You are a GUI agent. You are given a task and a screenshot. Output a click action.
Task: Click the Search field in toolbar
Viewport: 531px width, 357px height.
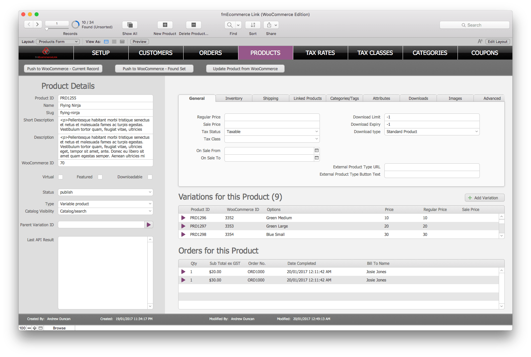(x=474, y=25)
